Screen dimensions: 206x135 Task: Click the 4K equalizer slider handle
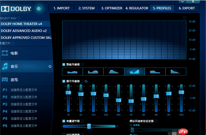(x=156, y=96)
